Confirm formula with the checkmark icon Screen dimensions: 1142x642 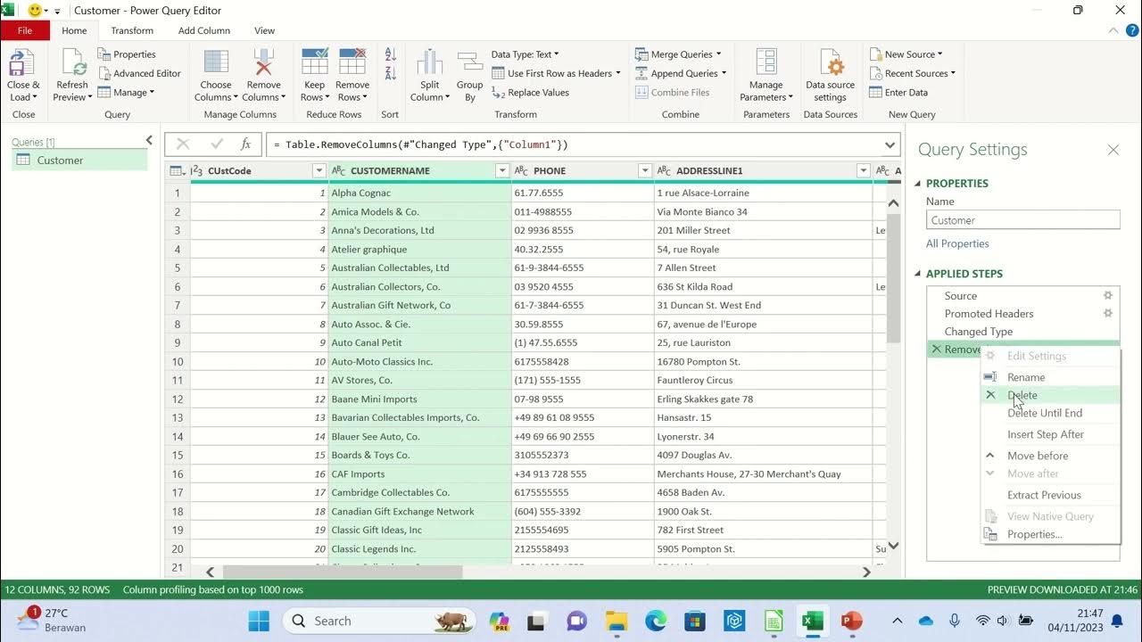pos(216,144)
